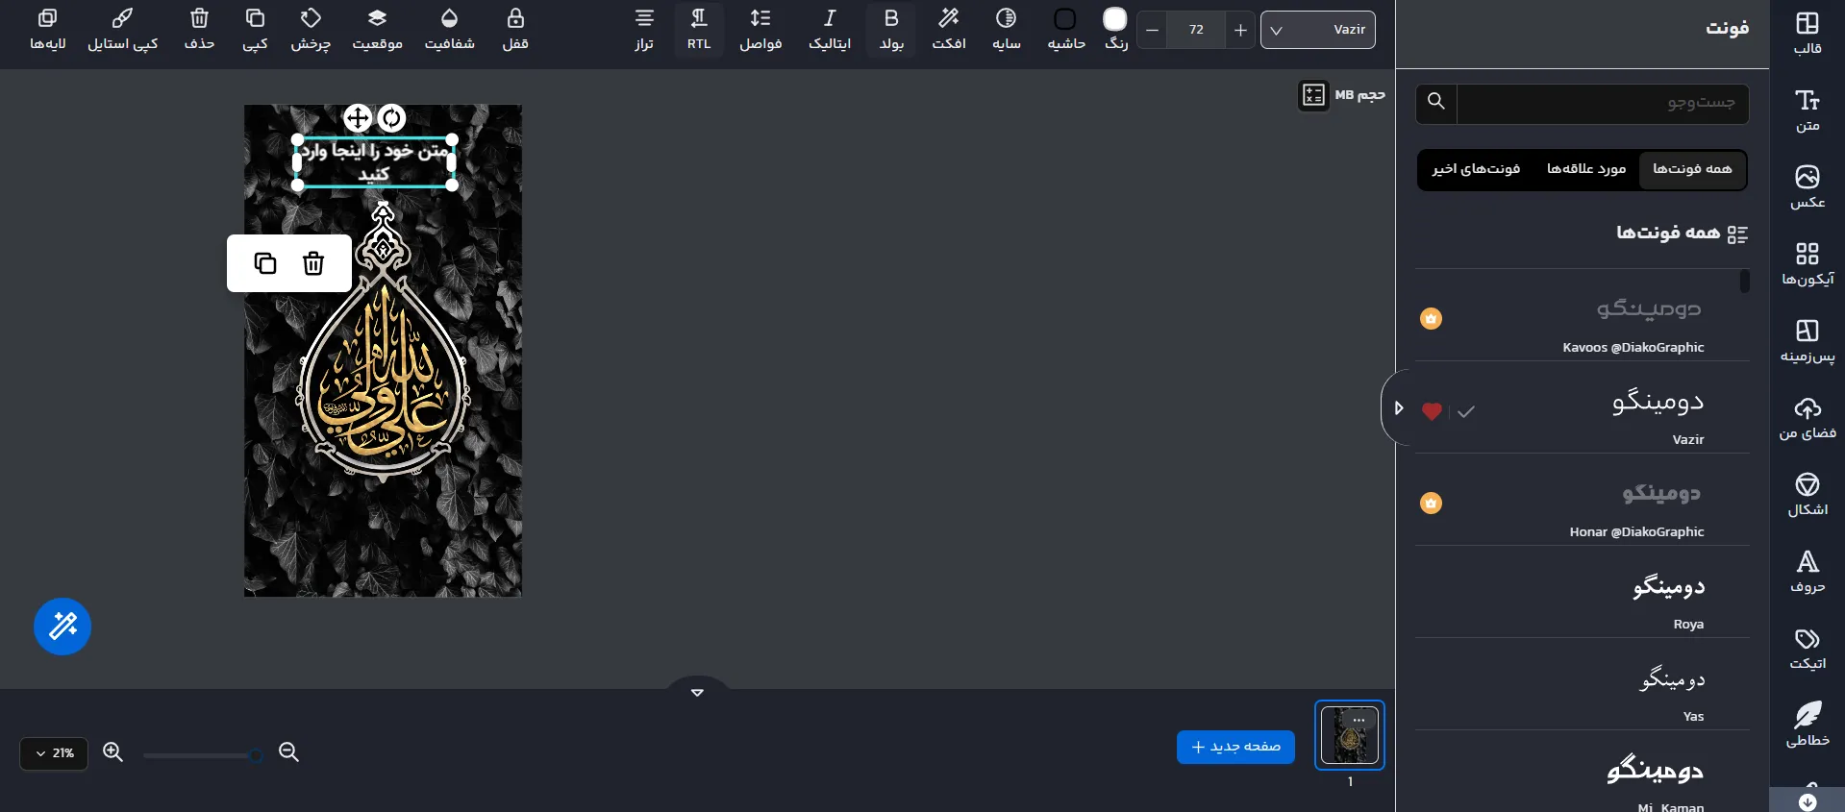Image resolution: width=1845 pixels, height=812 pixels.
Task: Toggle the red heart favorite on Vazir font
Action: (1432, 411)
